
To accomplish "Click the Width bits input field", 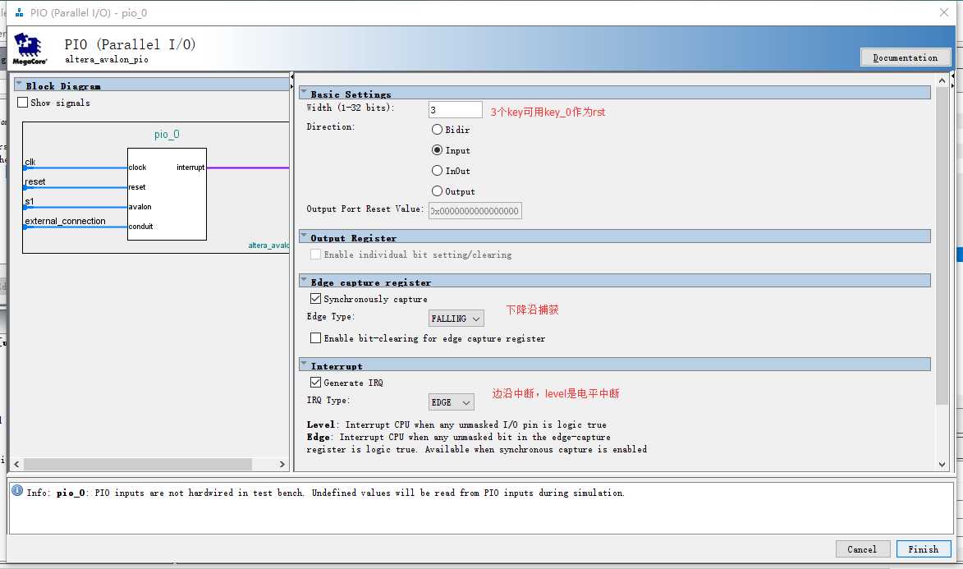I will 455,110.
